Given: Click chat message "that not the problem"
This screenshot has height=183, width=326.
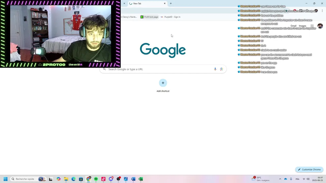Looking at the screenshot, I should 272,16.
